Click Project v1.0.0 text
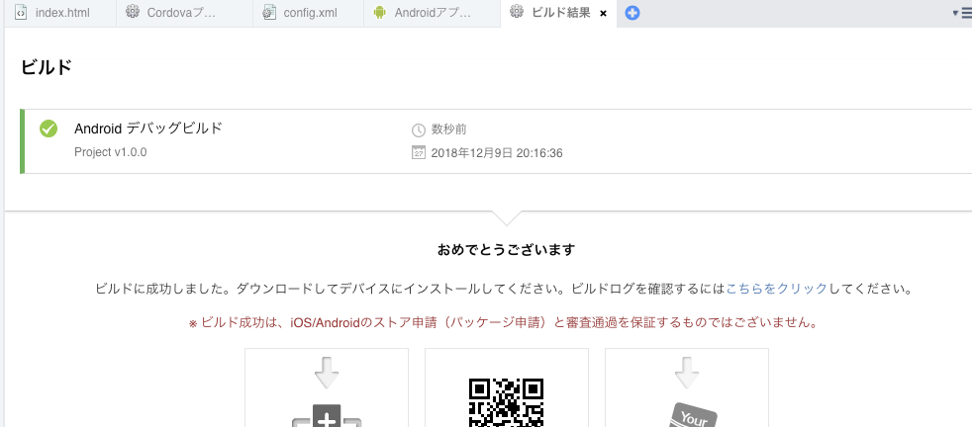 click(x=110, y=152)
